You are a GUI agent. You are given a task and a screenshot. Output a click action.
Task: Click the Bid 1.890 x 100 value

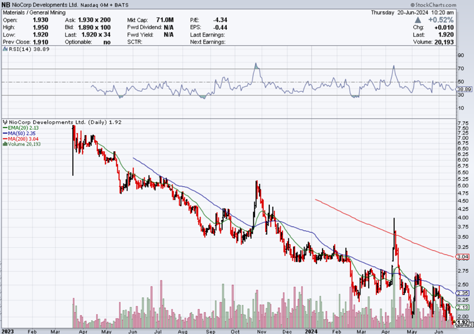coord(94,27)
